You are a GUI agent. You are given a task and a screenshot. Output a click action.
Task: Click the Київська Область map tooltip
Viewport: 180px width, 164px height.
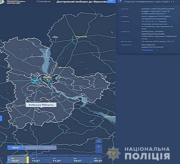click(x=41, y=105)
